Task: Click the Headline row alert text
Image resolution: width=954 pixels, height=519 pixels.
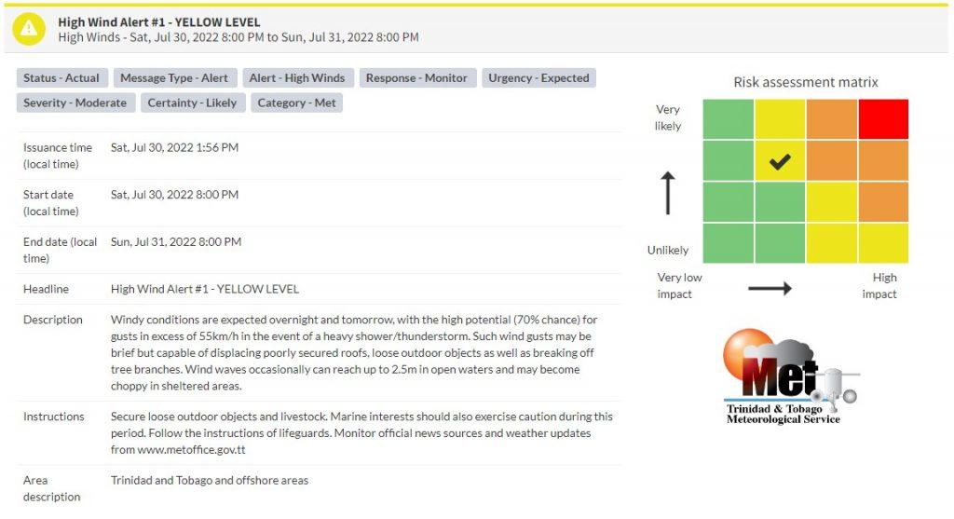Action: pos(204,289)
